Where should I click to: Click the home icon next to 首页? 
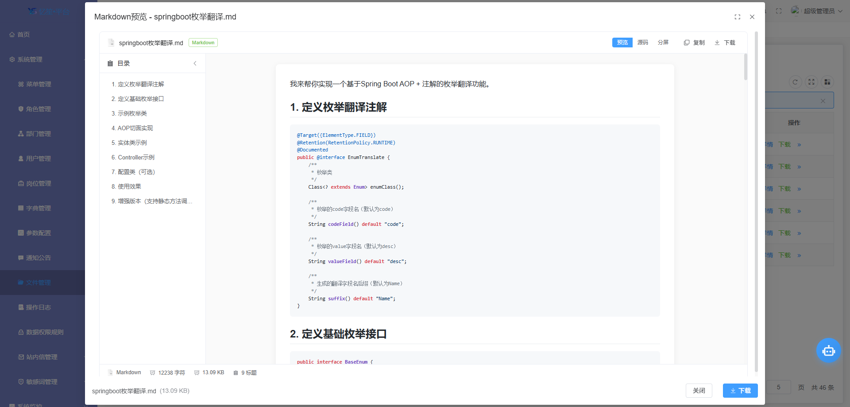coord(12,35)
